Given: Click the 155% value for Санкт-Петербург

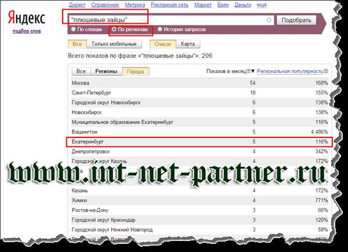Looking at the screenshot, I should pyautogui.click(x=321, y=93).
